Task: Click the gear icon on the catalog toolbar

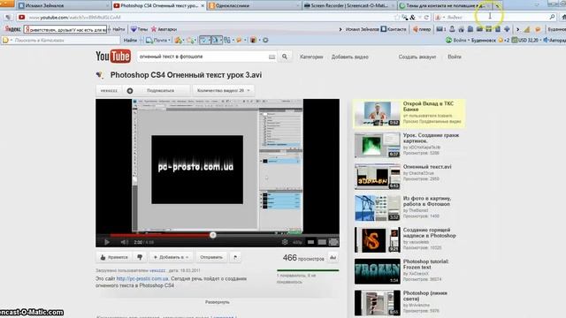Action: pos(265,41)
